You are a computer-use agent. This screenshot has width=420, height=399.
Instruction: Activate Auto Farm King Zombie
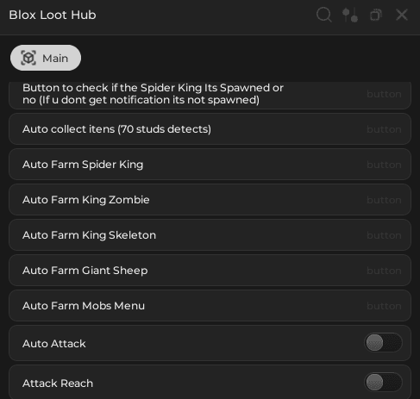210,200
